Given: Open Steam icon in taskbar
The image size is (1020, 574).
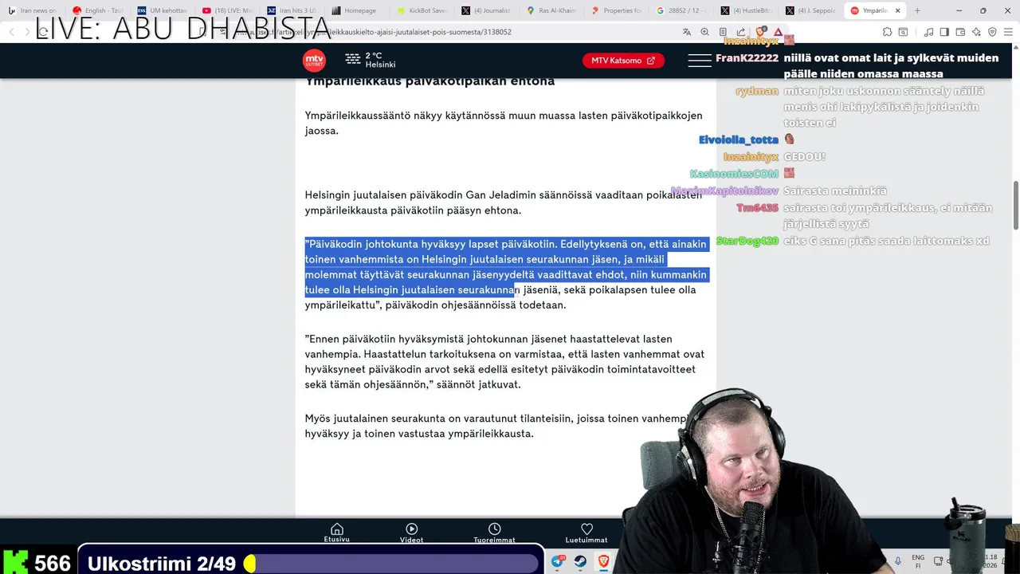Looking at the screenshot, I should 581,561.
